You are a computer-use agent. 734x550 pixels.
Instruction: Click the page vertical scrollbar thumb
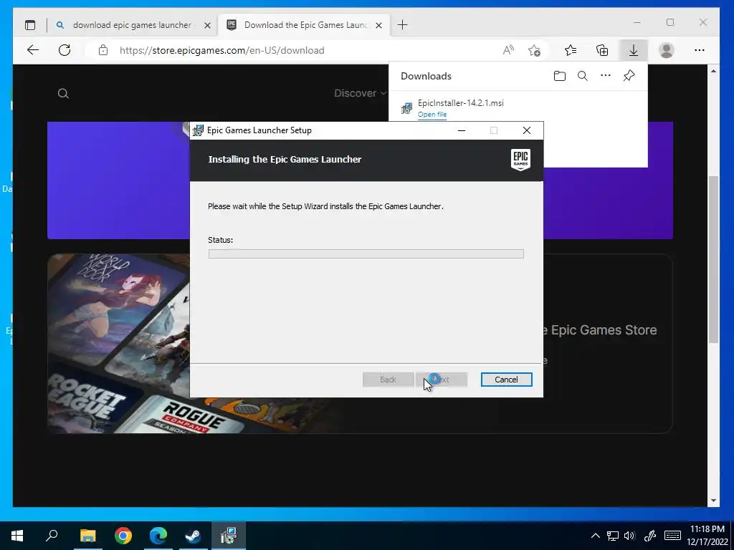point(713,259)
